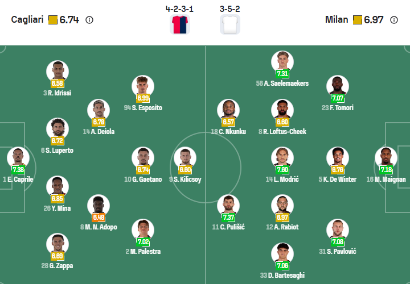
Task: Open the S. Kilicsoy name link
Action: click(185, 179)
